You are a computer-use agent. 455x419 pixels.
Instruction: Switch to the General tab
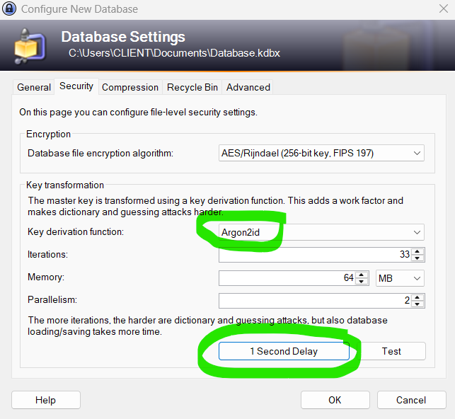[x=34, y=87]
